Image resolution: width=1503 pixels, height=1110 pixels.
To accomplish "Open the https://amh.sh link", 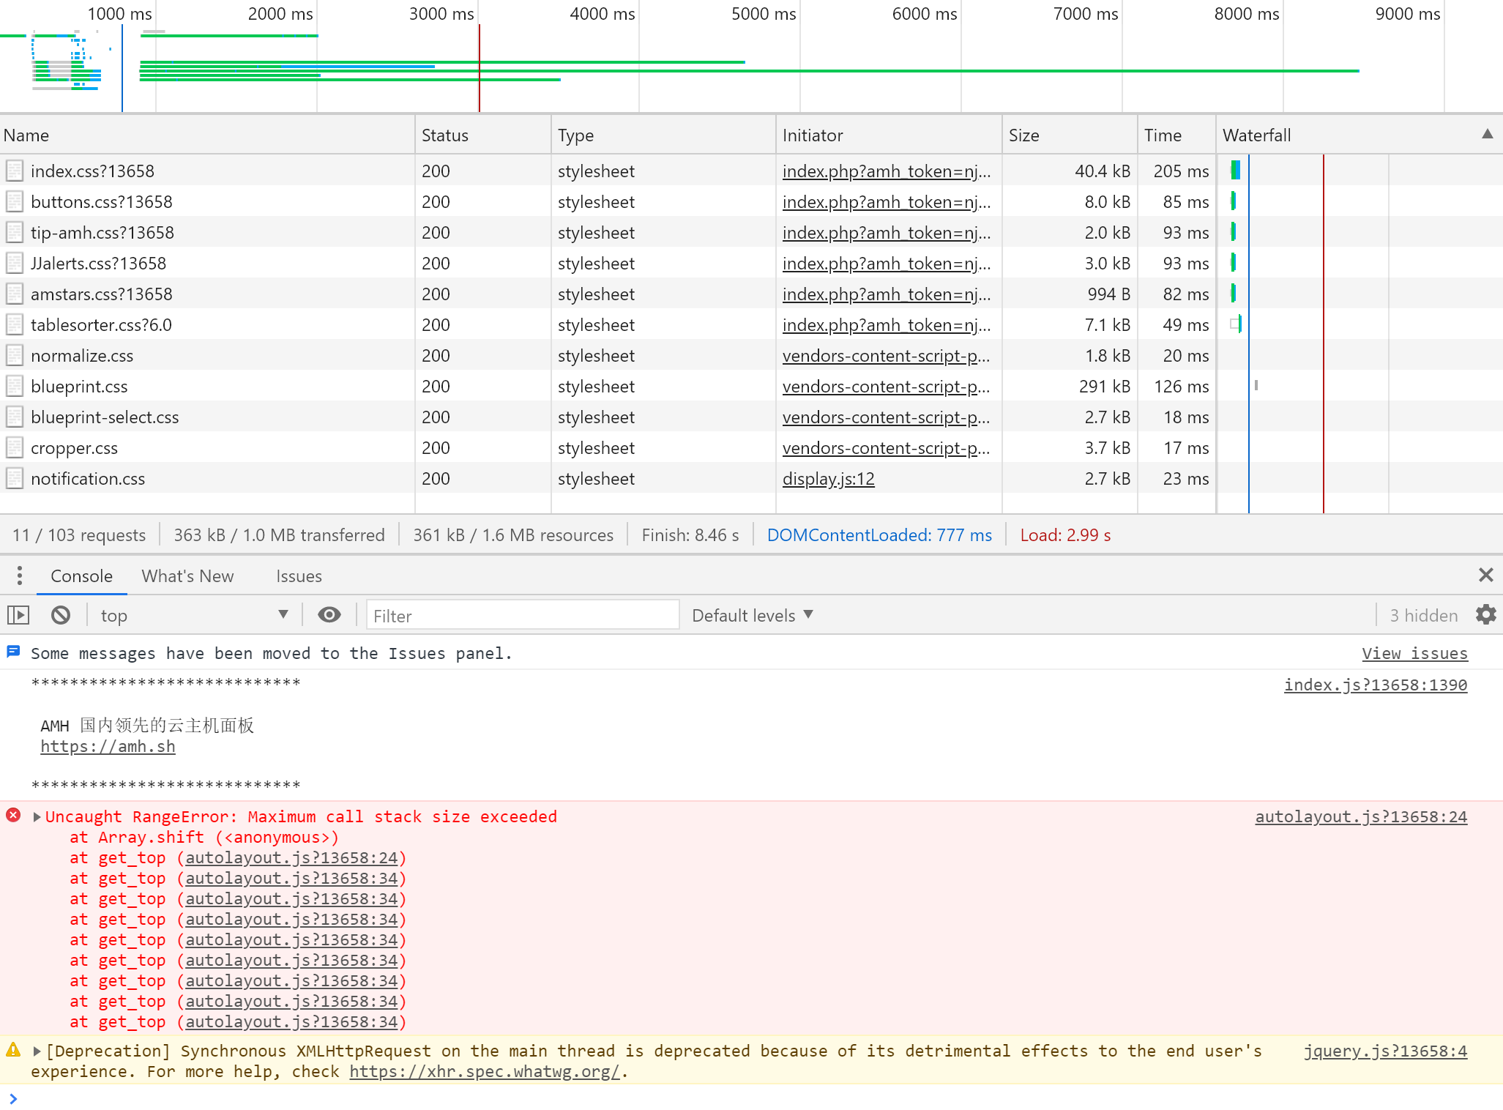I will tap(108, 746).
